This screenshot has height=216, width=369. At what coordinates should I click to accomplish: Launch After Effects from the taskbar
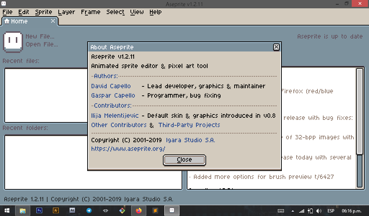[x=72, y=211]
